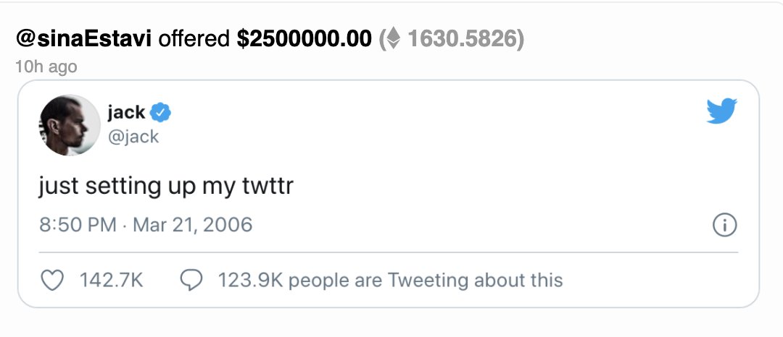Click the Ethereum diamond icon
This screenshot has height=337, width=783.
[392, 39]
